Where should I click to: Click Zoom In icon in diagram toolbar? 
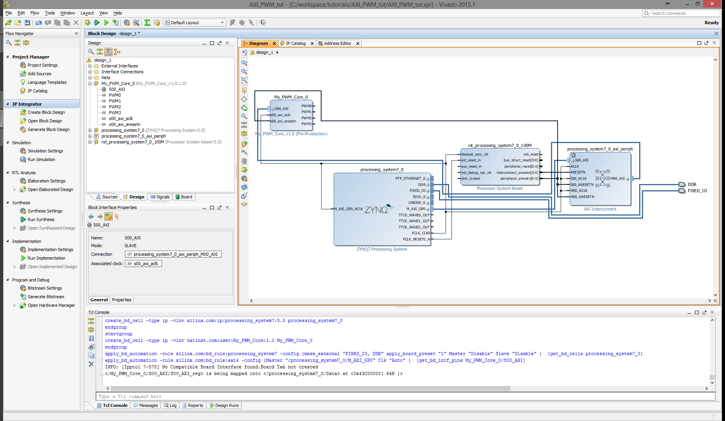click(x=244, y=63)
